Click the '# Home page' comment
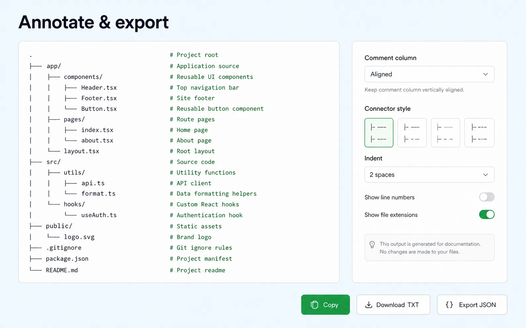Screen dimensions: 526x328 click(189, 130)
